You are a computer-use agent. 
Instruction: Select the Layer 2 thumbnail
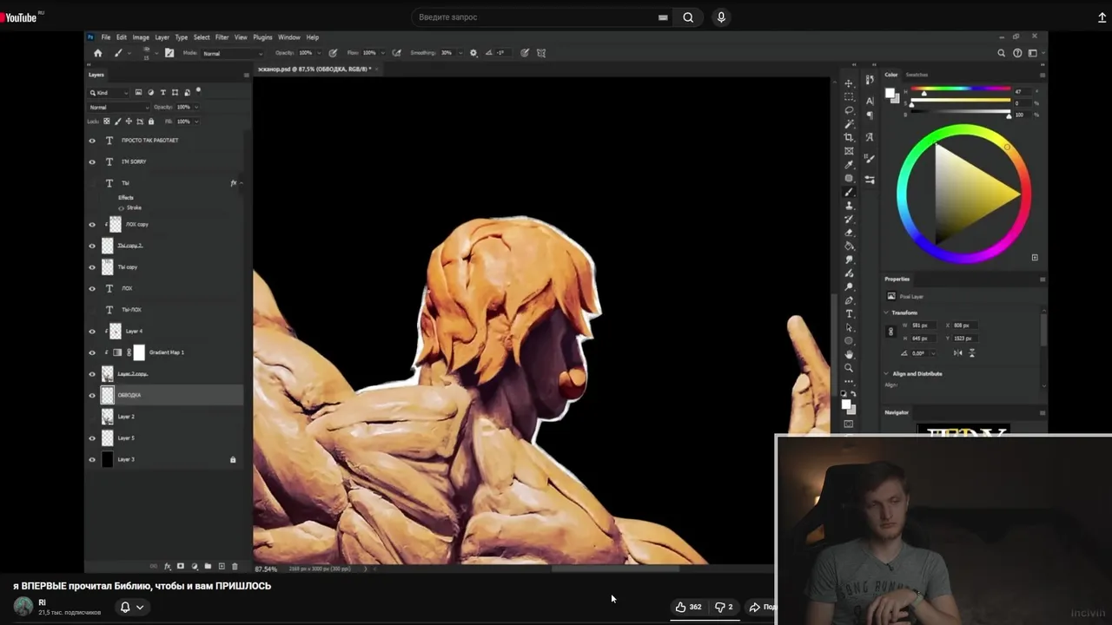(x=108, y=417)
